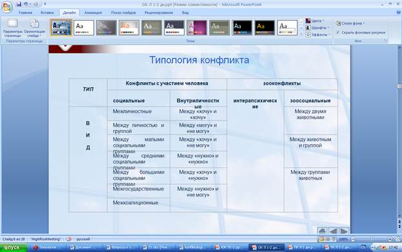Open the Стили фона background styles dropdown
This screenshot has width=402, height=252.
coord(350,23)
